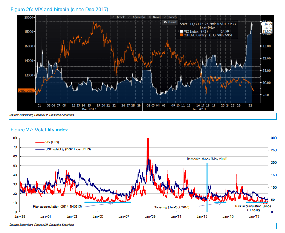This screenshot has width=285, height=233.
Task: Expand the VIX Index legend entry
Action: pyautogui.click(x=178, y=32)
